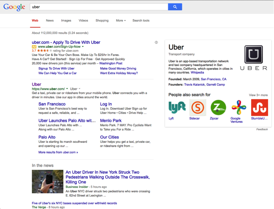Open the San Francisco sitelink

(x=52, y=104)
